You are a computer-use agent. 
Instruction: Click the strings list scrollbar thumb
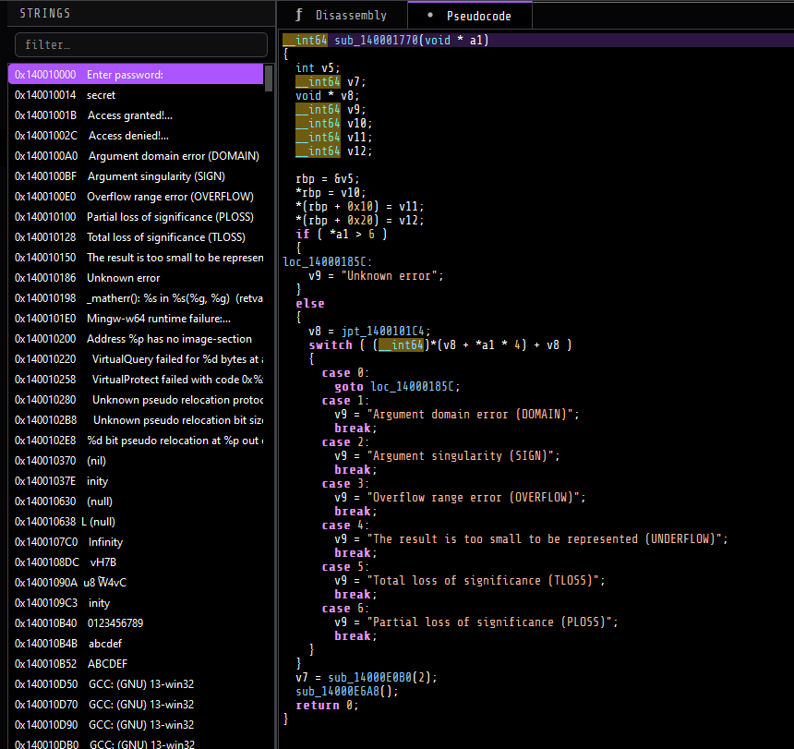coord(269,78)
